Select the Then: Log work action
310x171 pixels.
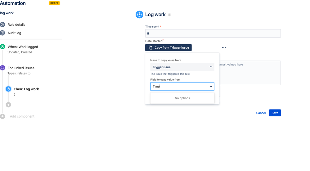click(x=26, y=89)
